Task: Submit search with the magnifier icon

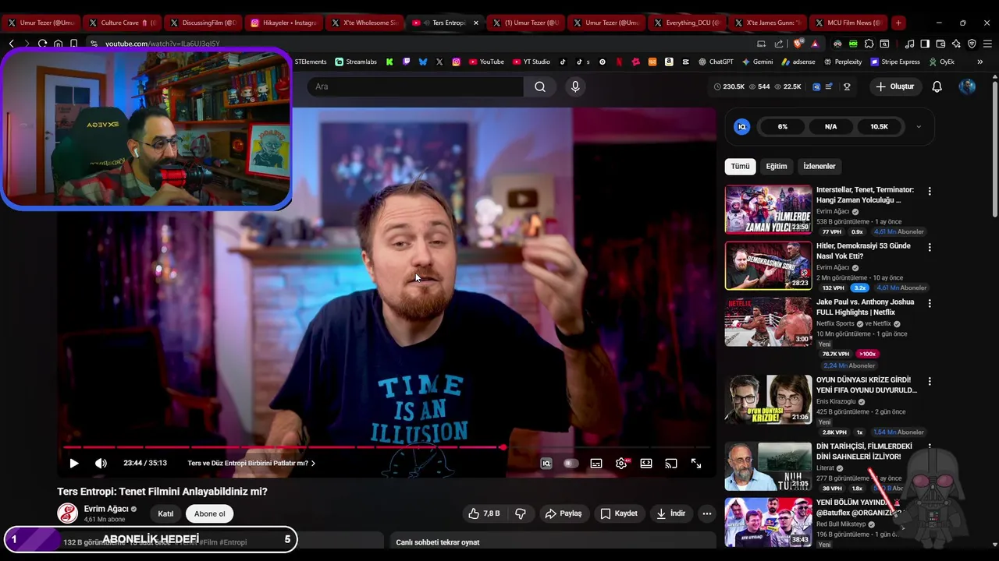Action: click(x=540, y=86)
